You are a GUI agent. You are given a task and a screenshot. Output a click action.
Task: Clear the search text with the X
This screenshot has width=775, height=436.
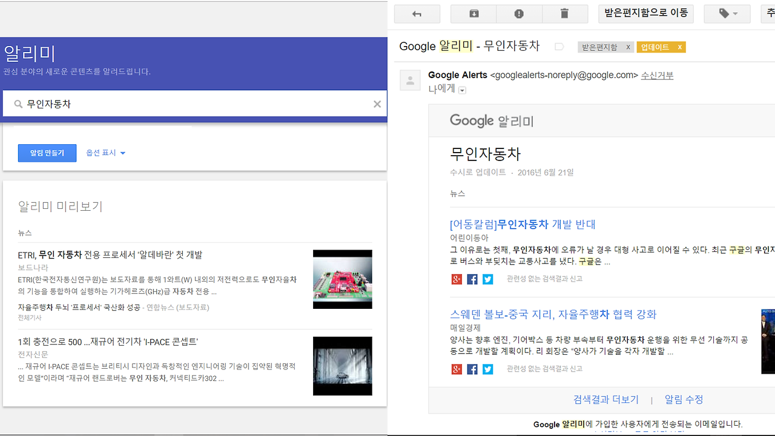pyautogui.click(x=377, y=104)
